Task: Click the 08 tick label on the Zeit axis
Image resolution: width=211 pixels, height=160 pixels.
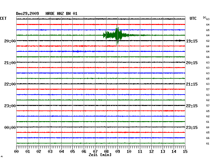Action: point(106,151)
